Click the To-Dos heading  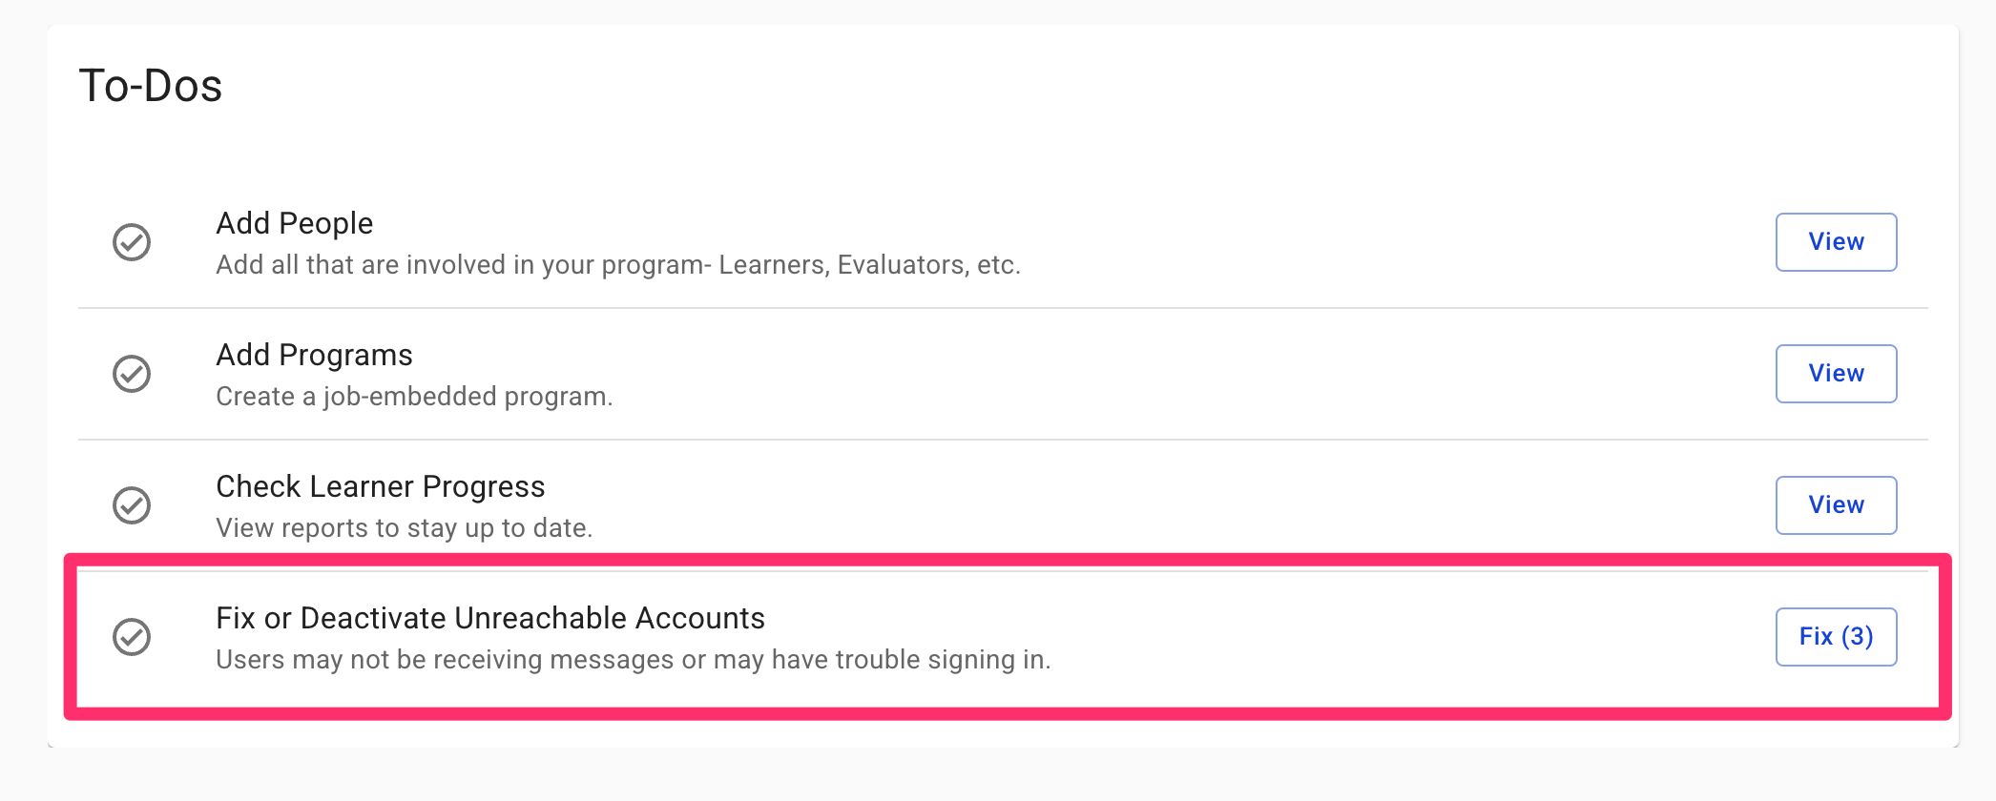click(x=151, y=86)
